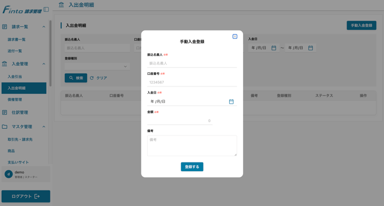
Task: Click the 仕訳管理 icon
Action: click(x=5, y=112)
